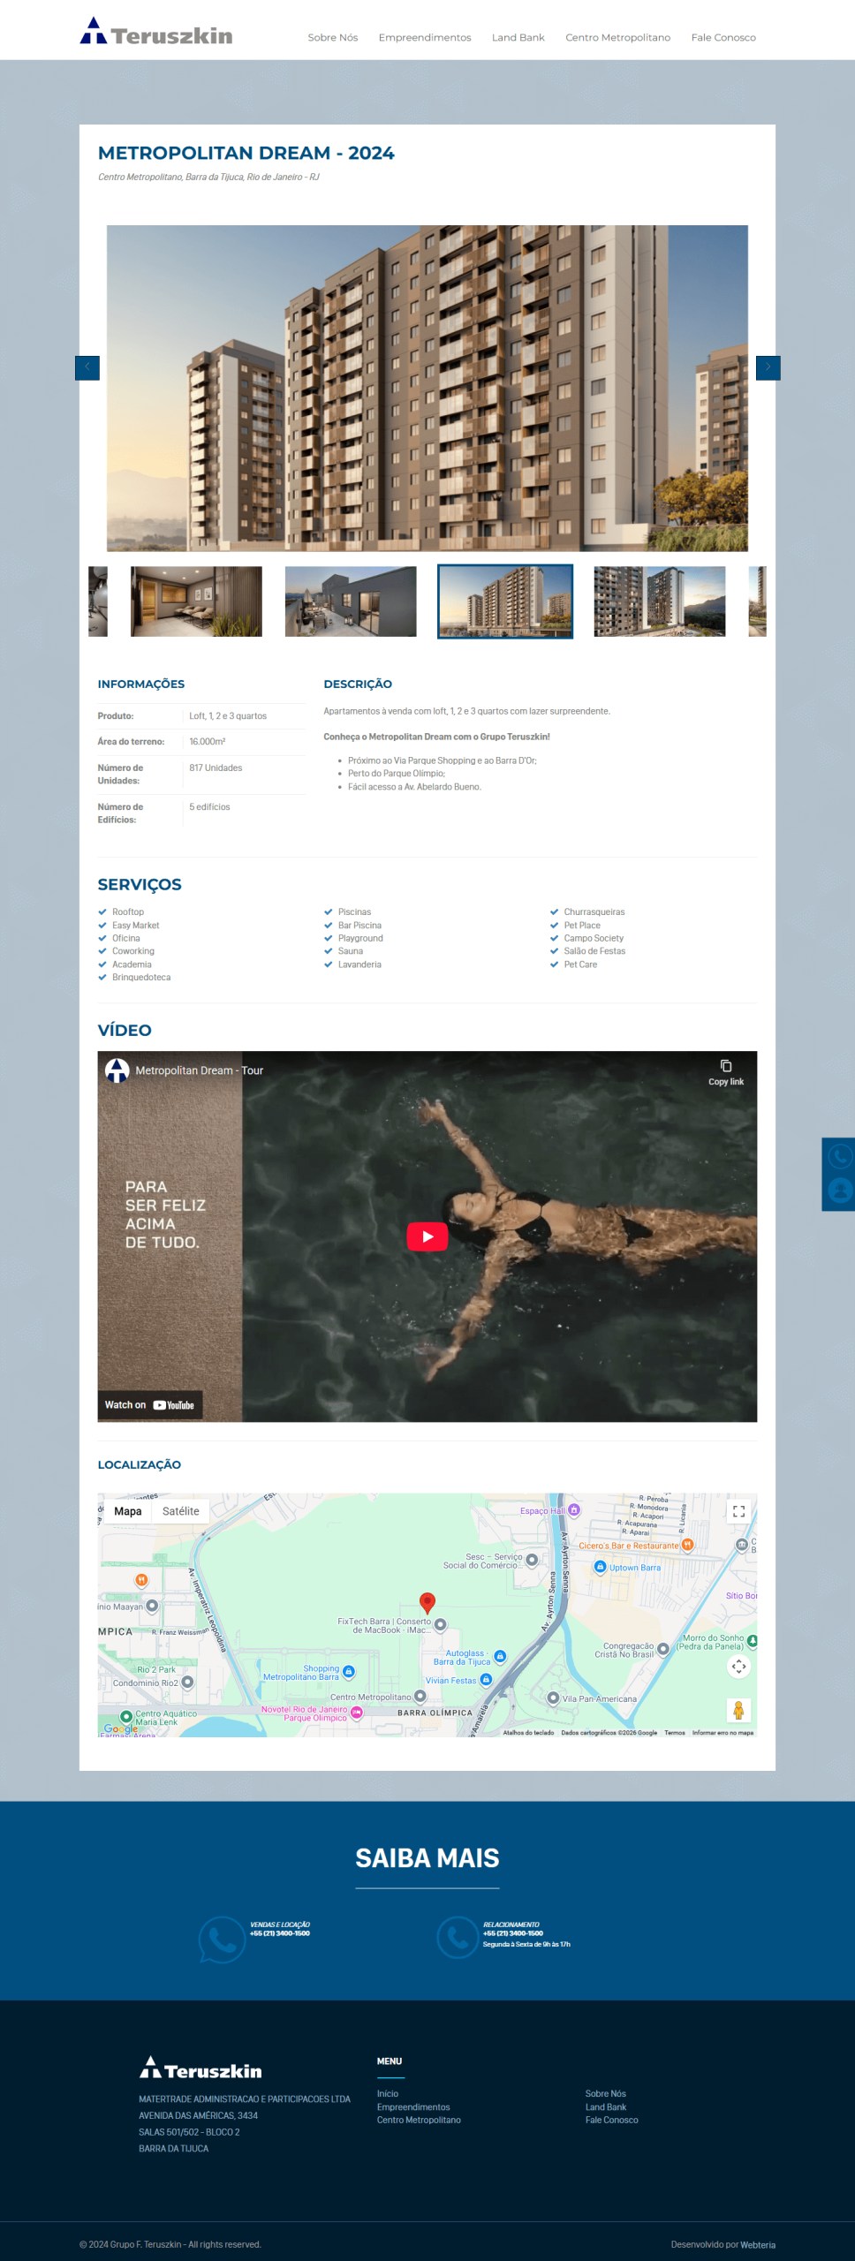The width and height of the screenshot is (855, 2261).
Task: Copy the video link using Copy link icon
Action: [x=725, y=1071]
